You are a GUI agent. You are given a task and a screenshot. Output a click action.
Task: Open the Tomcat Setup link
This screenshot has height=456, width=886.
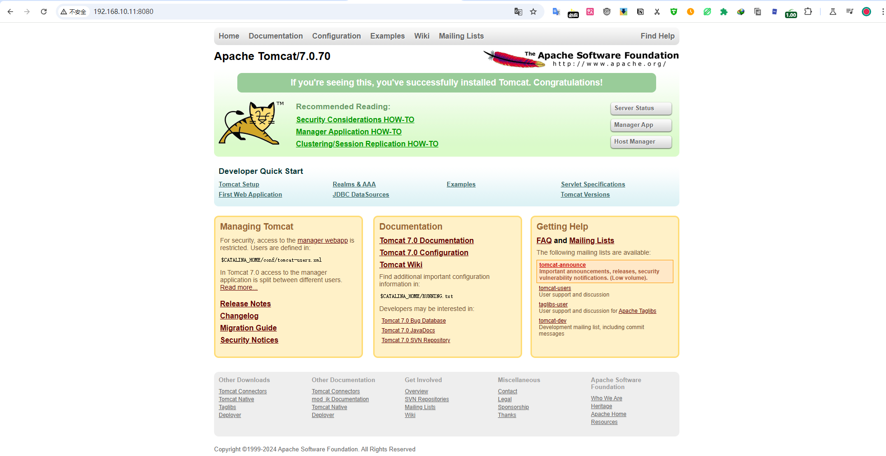[239, 184]
